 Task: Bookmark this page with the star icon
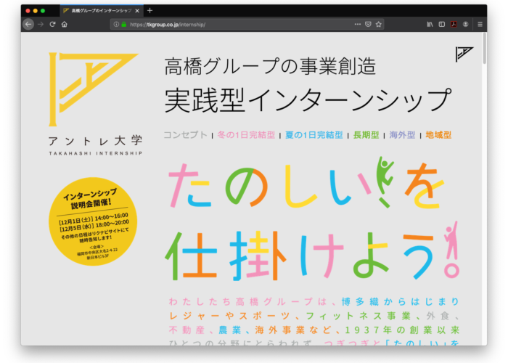(x=379, y=24)
